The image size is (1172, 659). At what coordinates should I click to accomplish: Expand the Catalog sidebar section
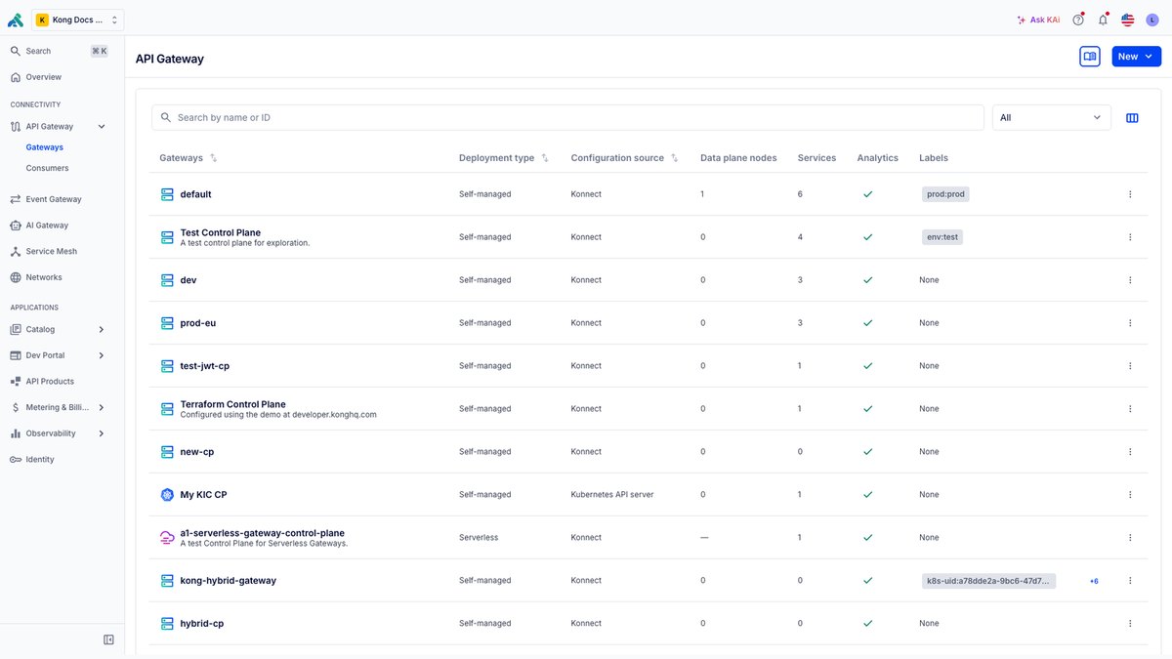[x=101, y=330]
